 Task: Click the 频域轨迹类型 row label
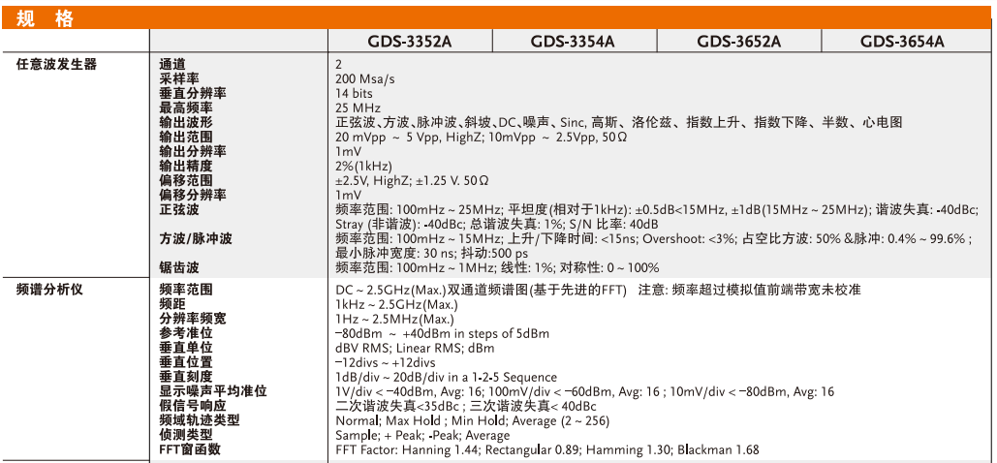click(x=199, y=421)
